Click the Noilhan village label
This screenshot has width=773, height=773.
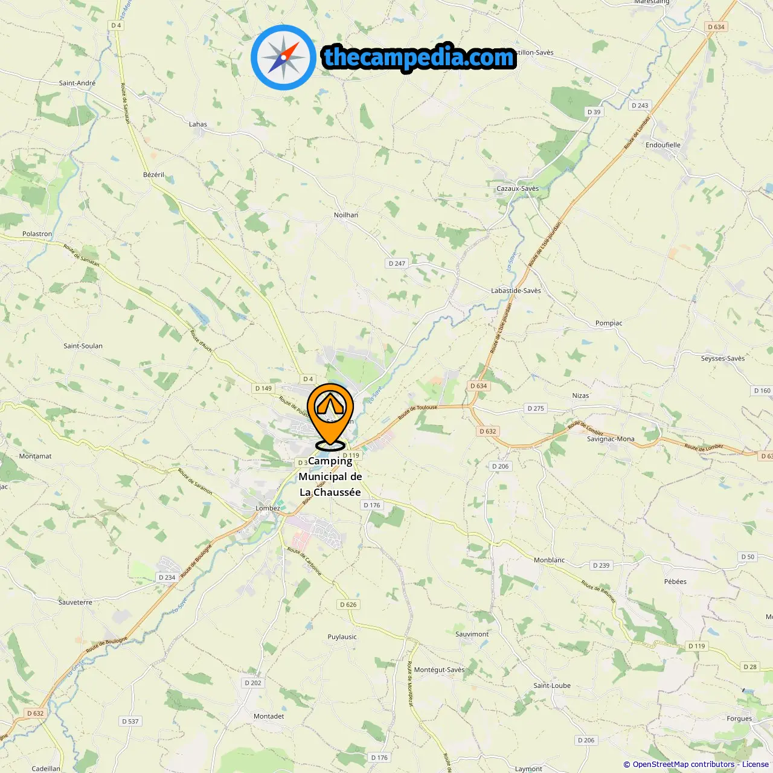point(346,215)
